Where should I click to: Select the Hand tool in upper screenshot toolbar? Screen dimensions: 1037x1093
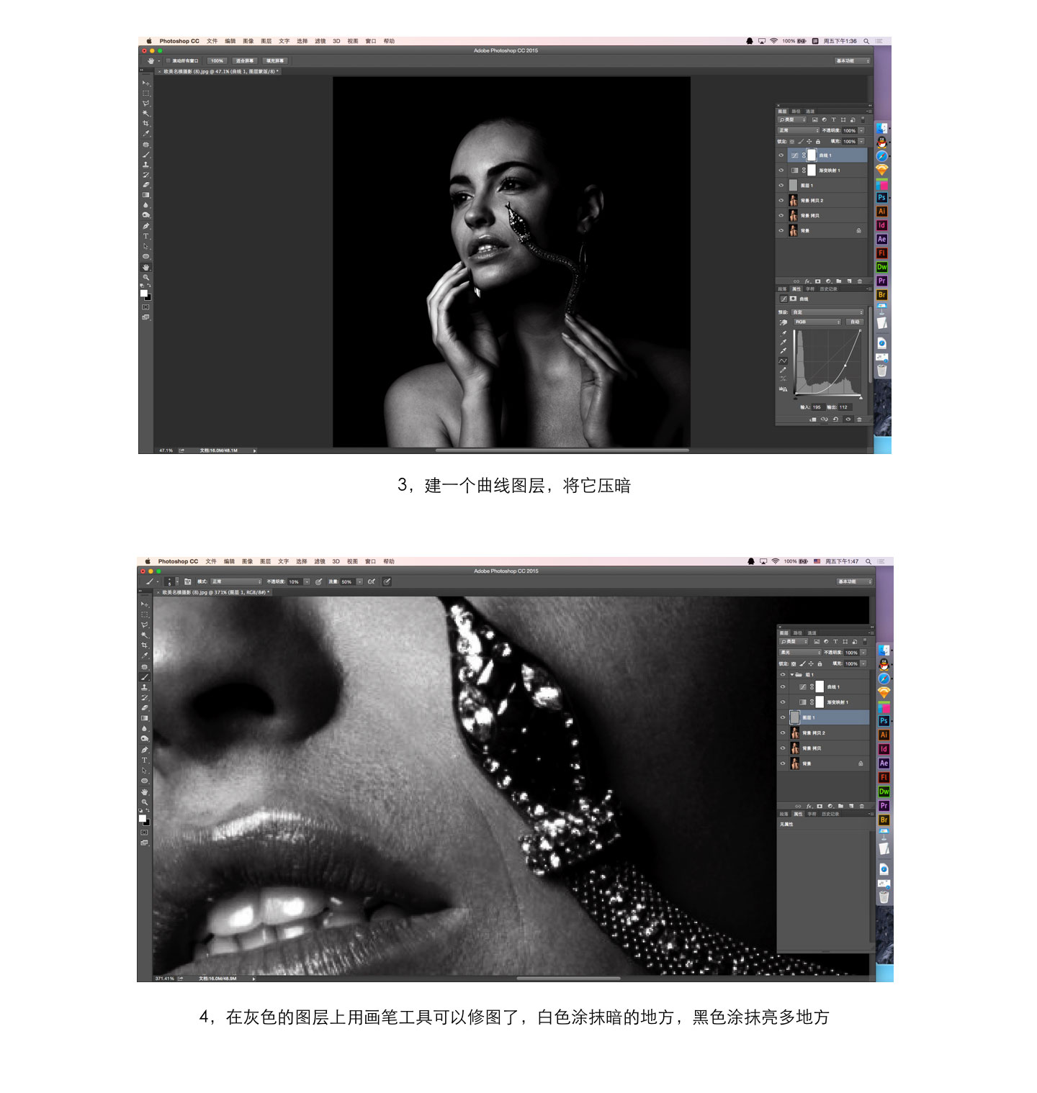(145, 266)
